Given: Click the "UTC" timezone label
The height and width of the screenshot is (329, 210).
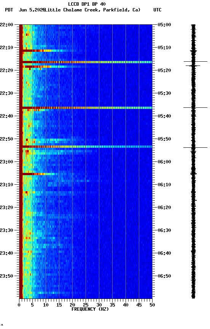Looking at the screenshot, I should [x=157, y=10].
